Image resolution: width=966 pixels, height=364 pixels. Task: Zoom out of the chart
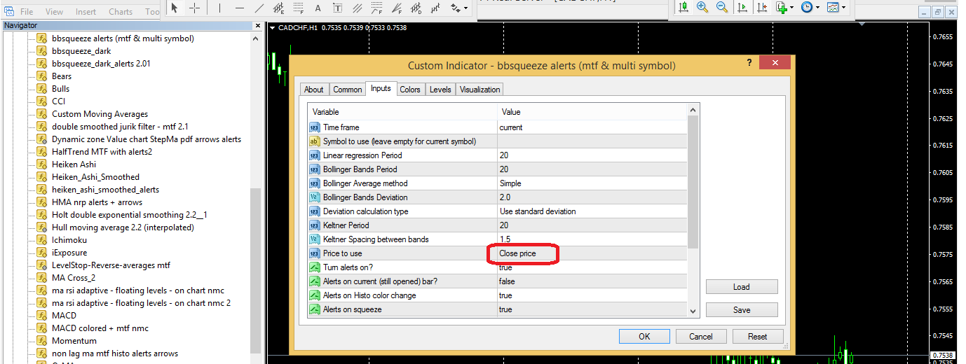point(722,7)
